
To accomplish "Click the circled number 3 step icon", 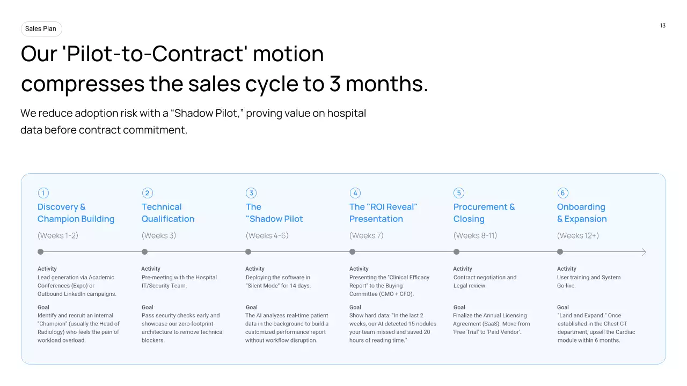I will 251,193.
